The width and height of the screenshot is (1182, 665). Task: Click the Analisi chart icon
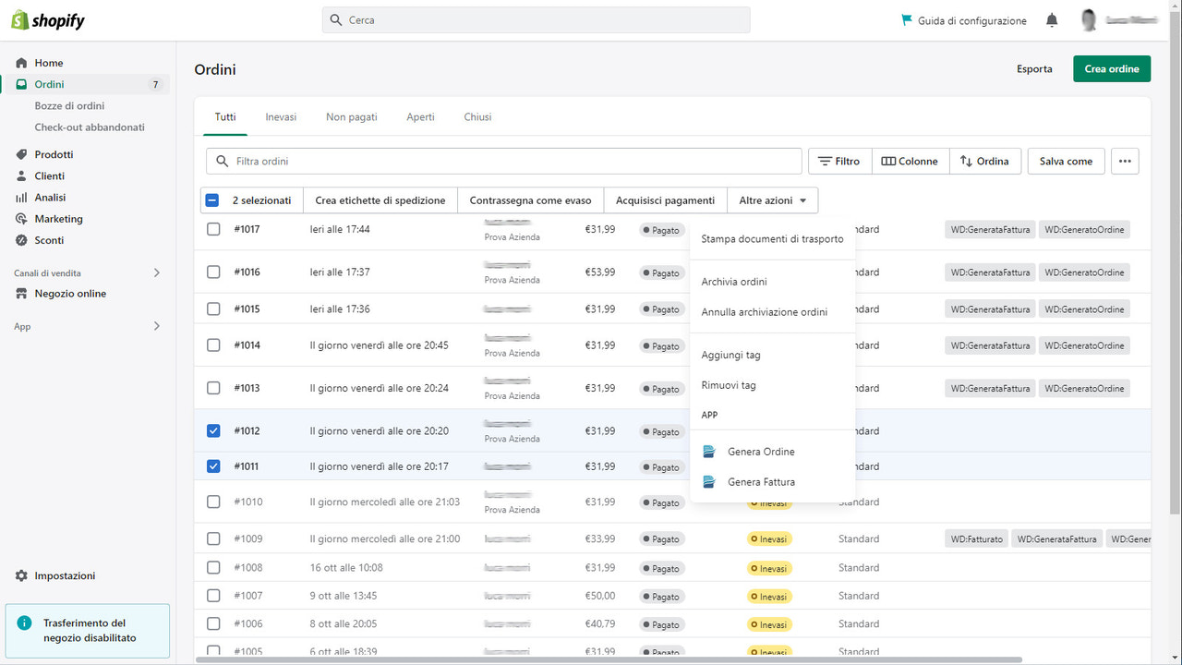pos(21,198)
